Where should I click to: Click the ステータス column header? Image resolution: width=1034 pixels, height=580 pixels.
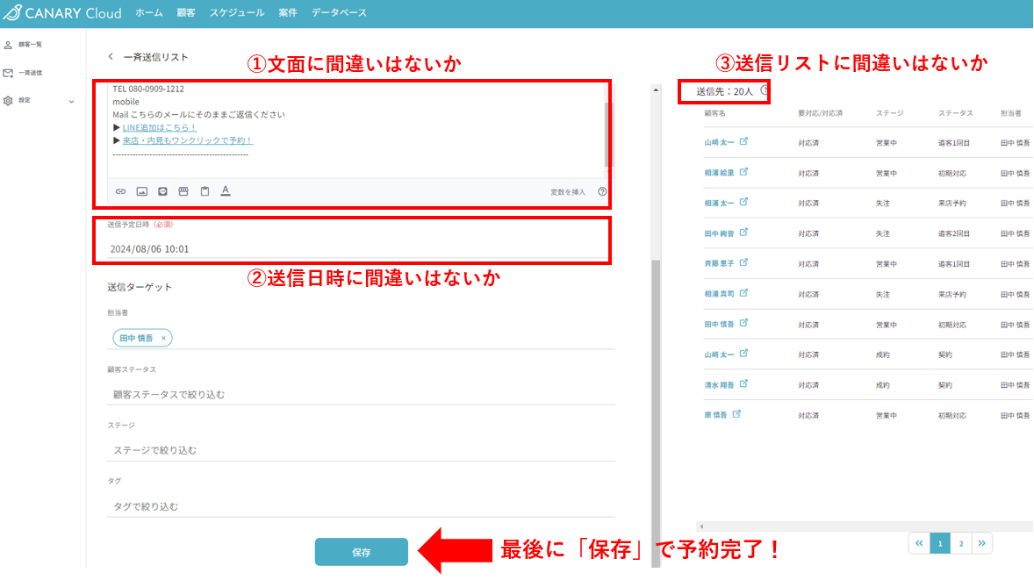956,113
